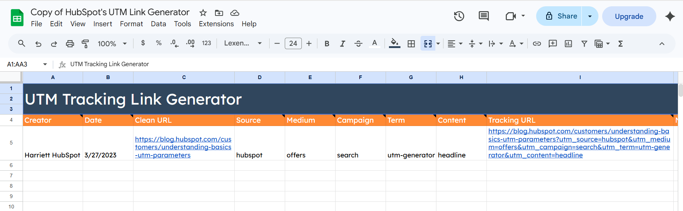683x211 pixels.
Task: Click the Share button
Action: coord(559,16)
